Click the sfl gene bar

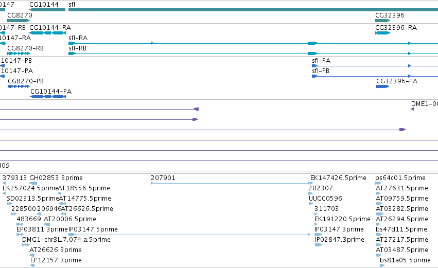pyautogui.click(x=253, y=10)
